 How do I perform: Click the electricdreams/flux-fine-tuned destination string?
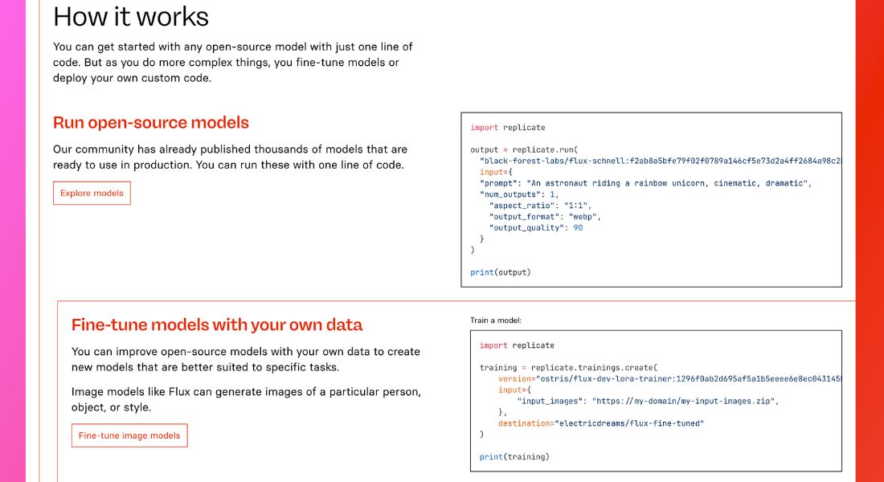tap(629, 423)
